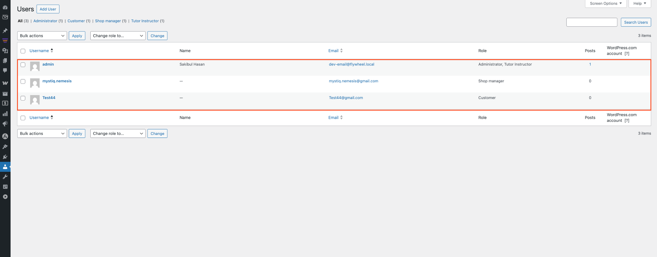Viewport: 657px width, 257px height.
Task: Tick the checkbox for the Test44 user
Action: [23, 98]
